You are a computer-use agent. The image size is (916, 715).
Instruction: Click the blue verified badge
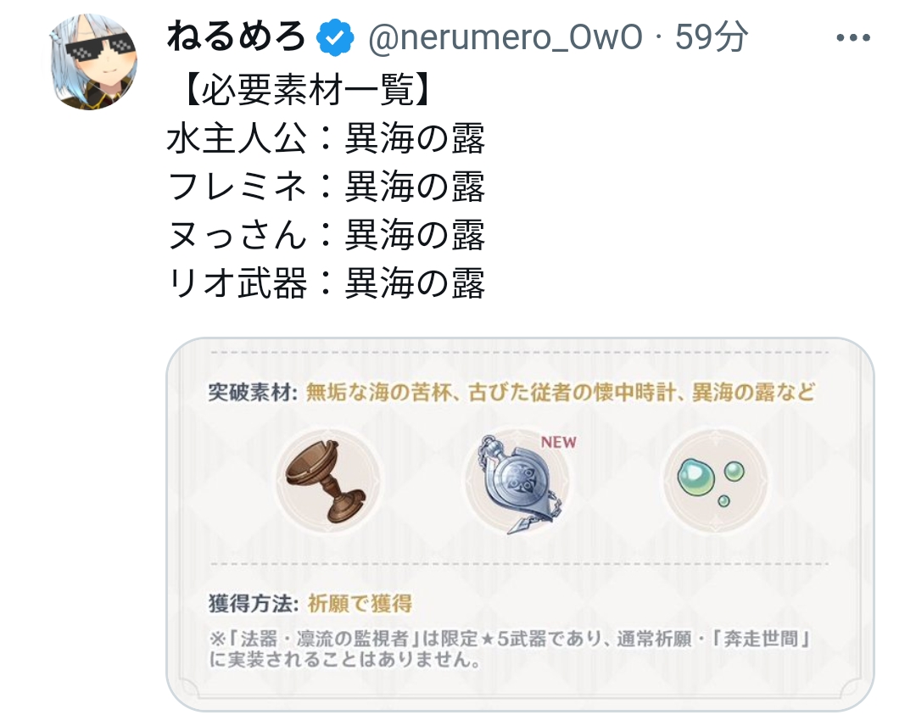(x=335, y=37)
